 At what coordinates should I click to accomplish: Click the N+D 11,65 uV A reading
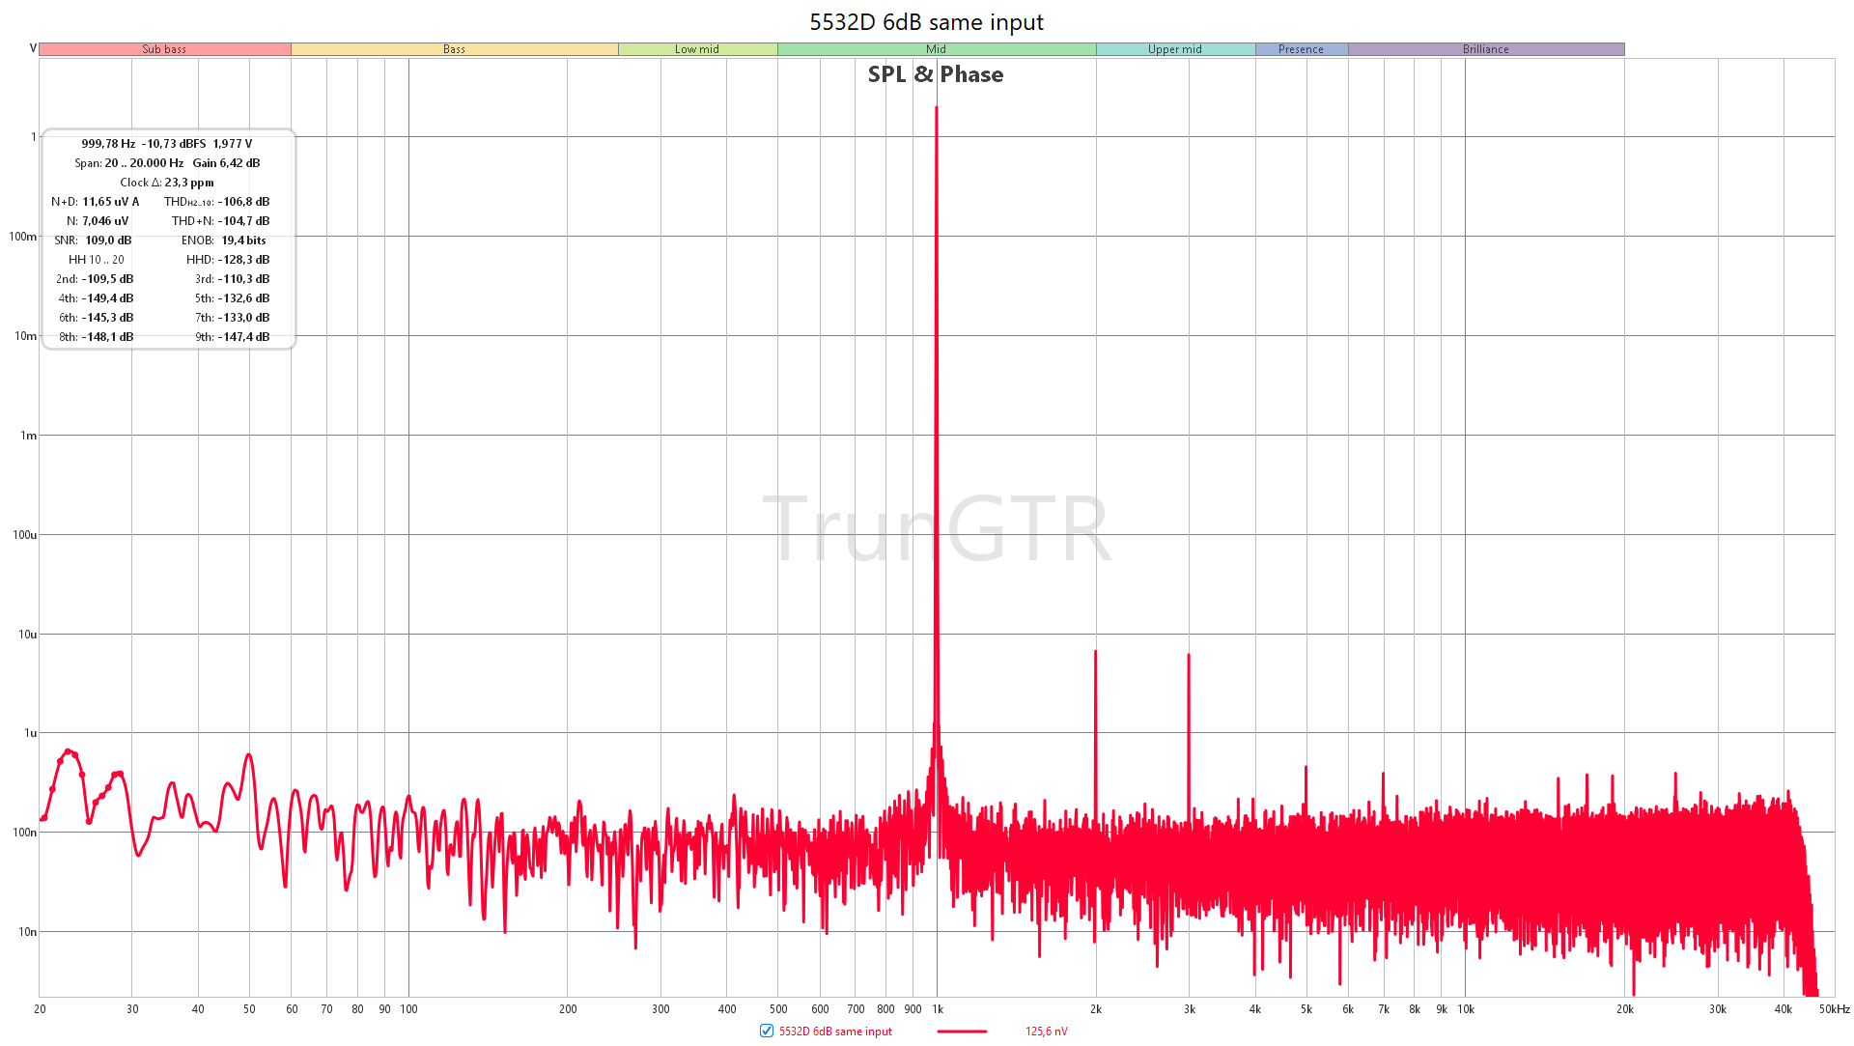point(95,202)
